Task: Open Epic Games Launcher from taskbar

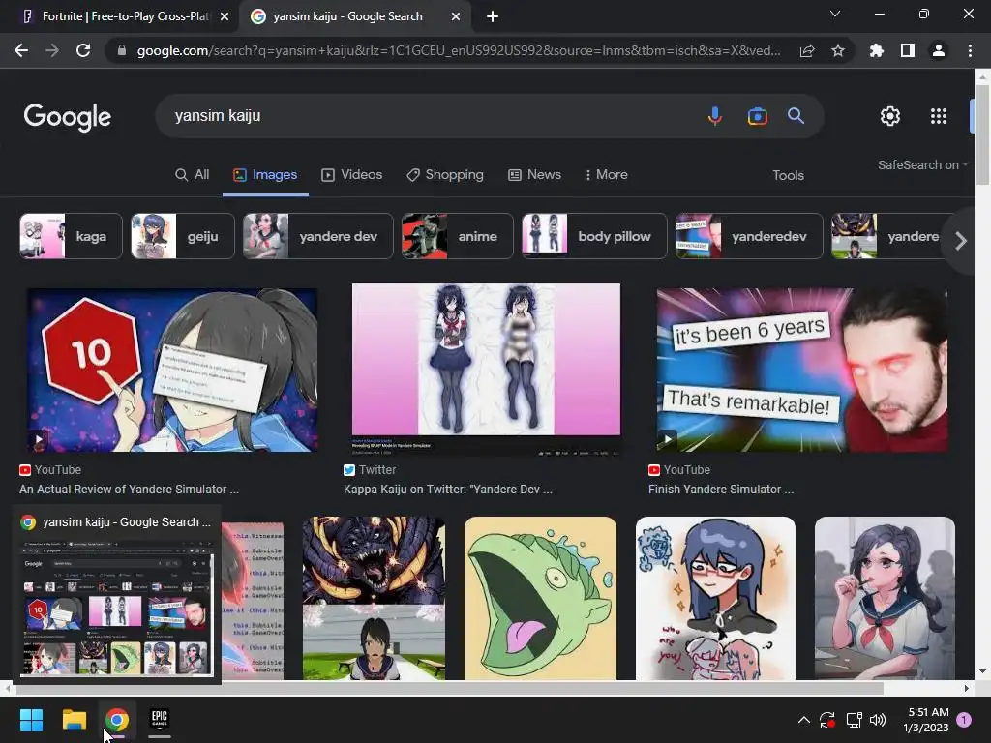Action: coord(160,719)
